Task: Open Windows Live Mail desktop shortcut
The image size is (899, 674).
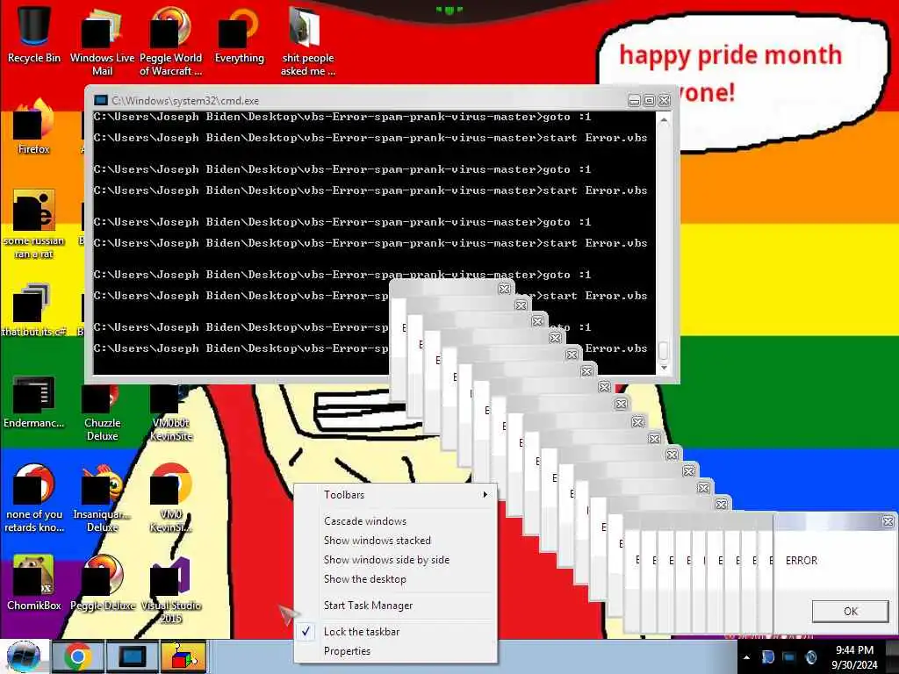Action: (102, 41)
